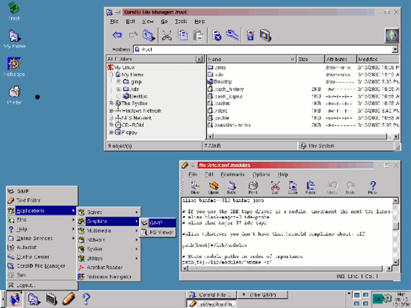Click Logout in the start menu
The height and width of the screenshot is (308, 411).
pyautogui.click(x=42, y=286)
